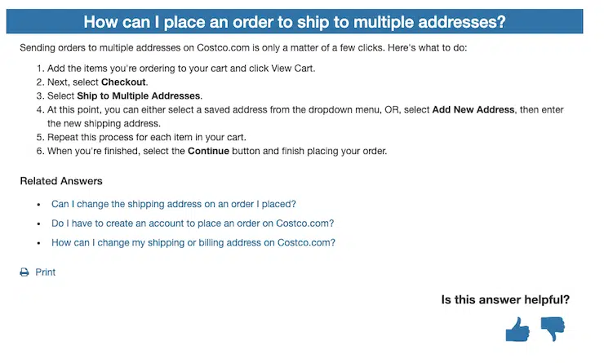Open 'change my shipping or billing address' link

(x=193, y=242)
